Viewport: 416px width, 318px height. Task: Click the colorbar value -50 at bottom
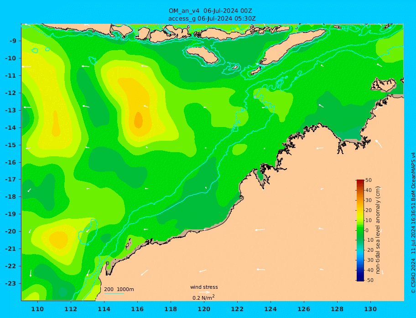(x=369, y=280)
